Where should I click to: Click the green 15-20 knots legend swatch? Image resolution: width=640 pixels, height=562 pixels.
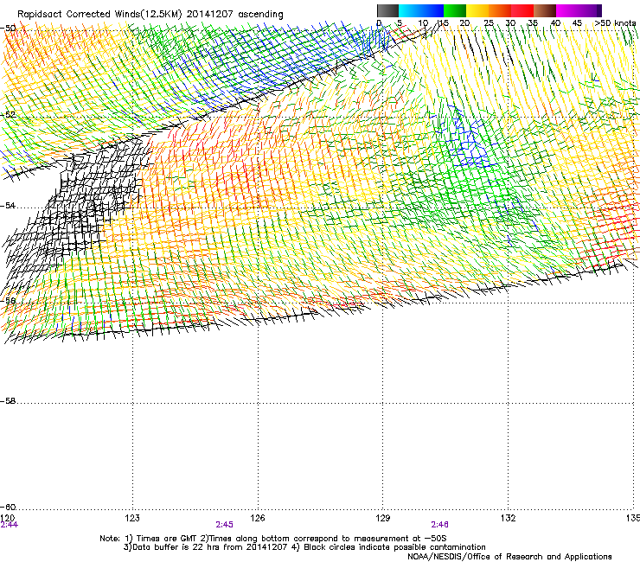coord(455,10)
